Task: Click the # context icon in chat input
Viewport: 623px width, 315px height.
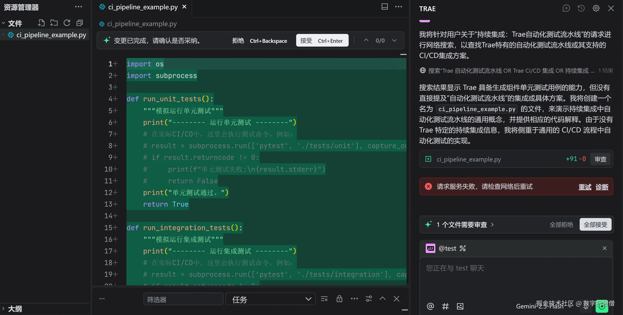Action: coord(445,306)
